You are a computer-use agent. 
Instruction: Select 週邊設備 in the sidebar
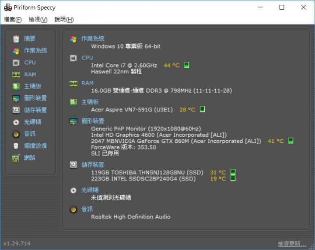click(35, 146)
